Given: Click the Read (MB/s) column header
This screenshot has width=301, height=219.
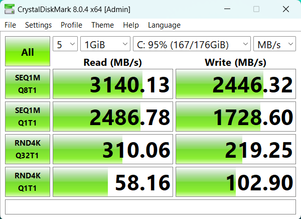Looking at the screenshot, I should pos(113,62).
